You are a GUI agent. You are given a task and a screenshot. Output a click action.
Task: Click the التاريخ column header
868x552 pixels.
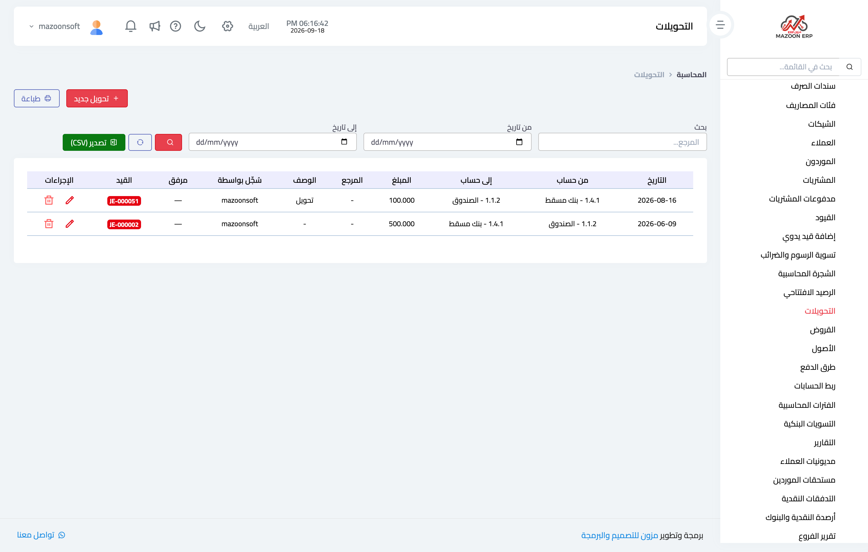[x=657, y=180]
